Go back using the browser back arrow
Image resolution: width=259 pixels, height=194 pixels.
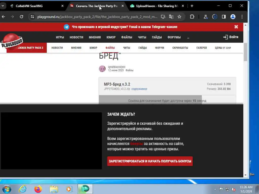click(x=3, y=17)
